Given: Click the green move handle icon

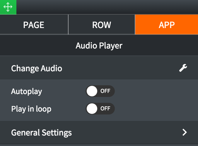Looking at the screenshot, I should point(8,7).
